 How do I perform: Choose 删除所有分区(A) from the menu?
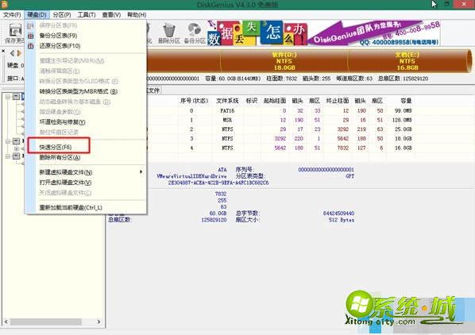tap(86, 157)
